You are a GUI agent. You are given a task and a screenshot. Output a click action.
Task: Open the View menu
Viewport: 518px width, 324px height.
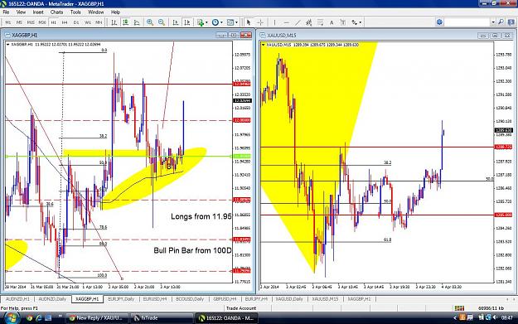[x=21, y=12]
